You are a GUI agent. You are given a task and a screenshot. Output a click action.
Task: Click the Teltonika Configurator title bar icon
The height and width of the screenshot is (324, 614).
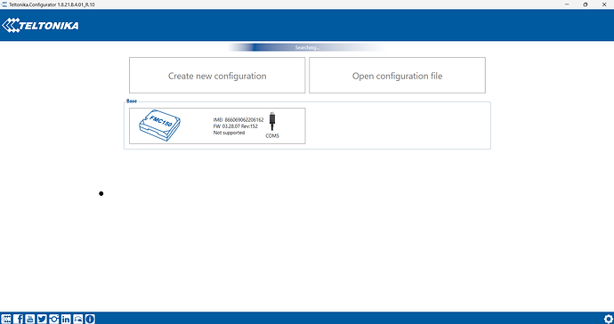pos(4,4)
